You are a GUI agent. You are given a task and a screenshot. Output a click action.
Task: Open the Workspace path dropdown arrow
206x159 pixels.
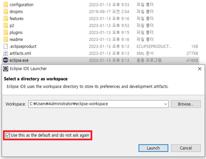[x=166, y=104]
